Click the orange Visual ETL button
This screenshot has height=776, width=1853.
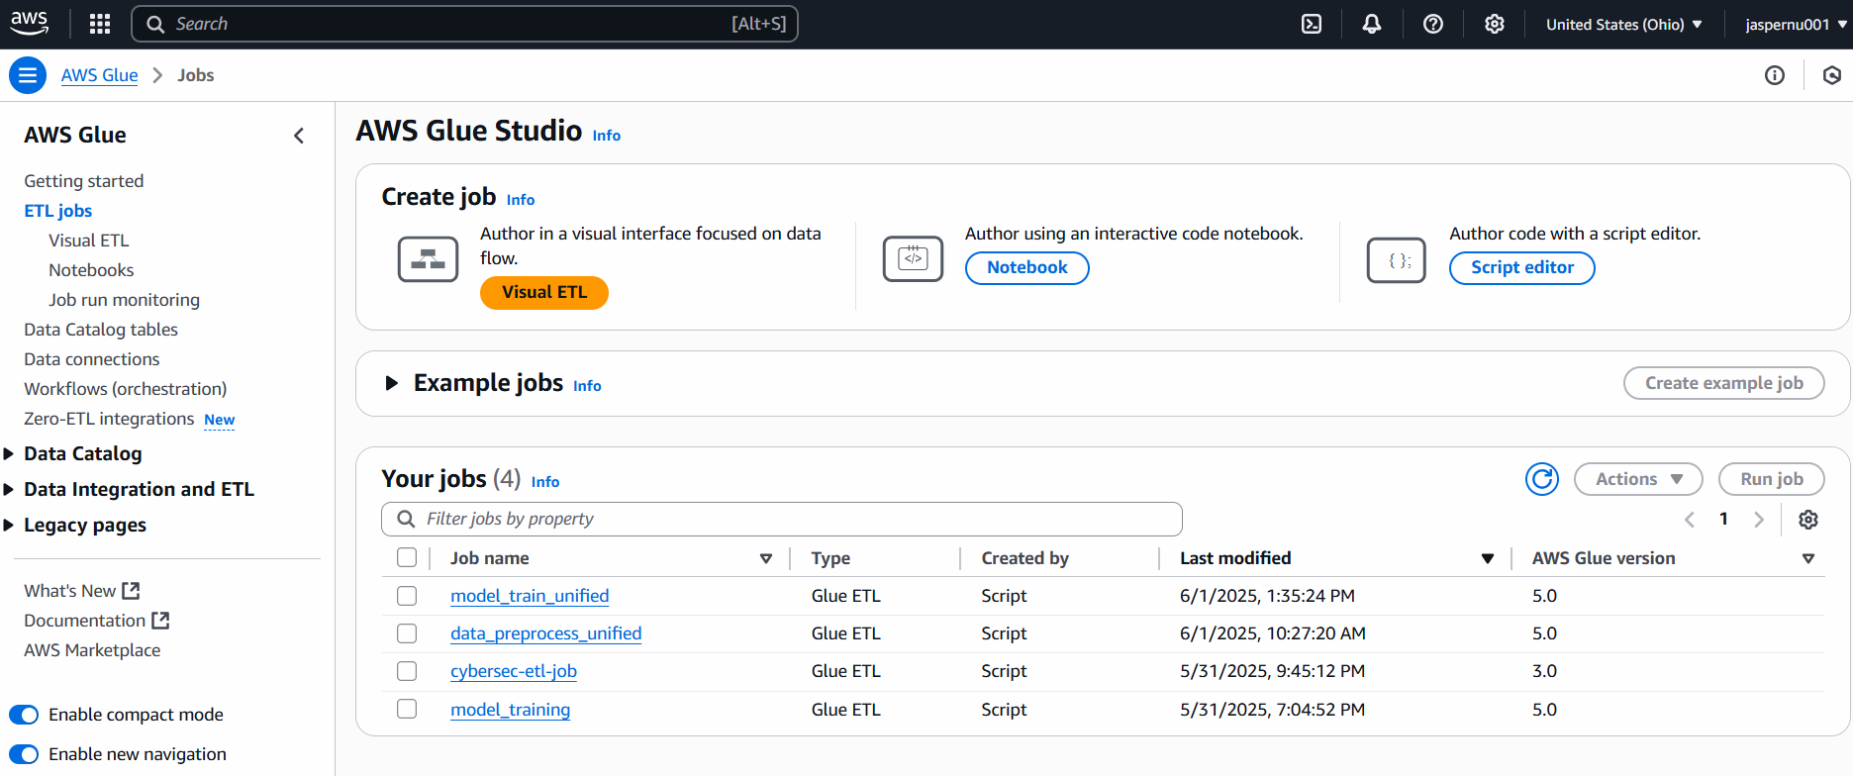click(x=544, y=292)
